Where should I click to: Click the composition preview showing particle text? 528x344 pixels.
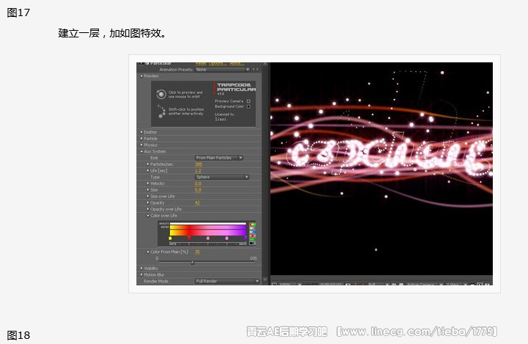[x=381, y=169]
